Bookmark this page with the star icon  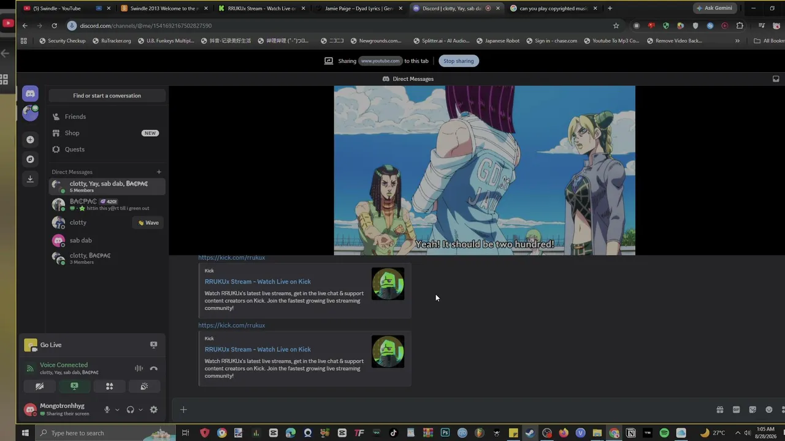(x=616, y=26)
